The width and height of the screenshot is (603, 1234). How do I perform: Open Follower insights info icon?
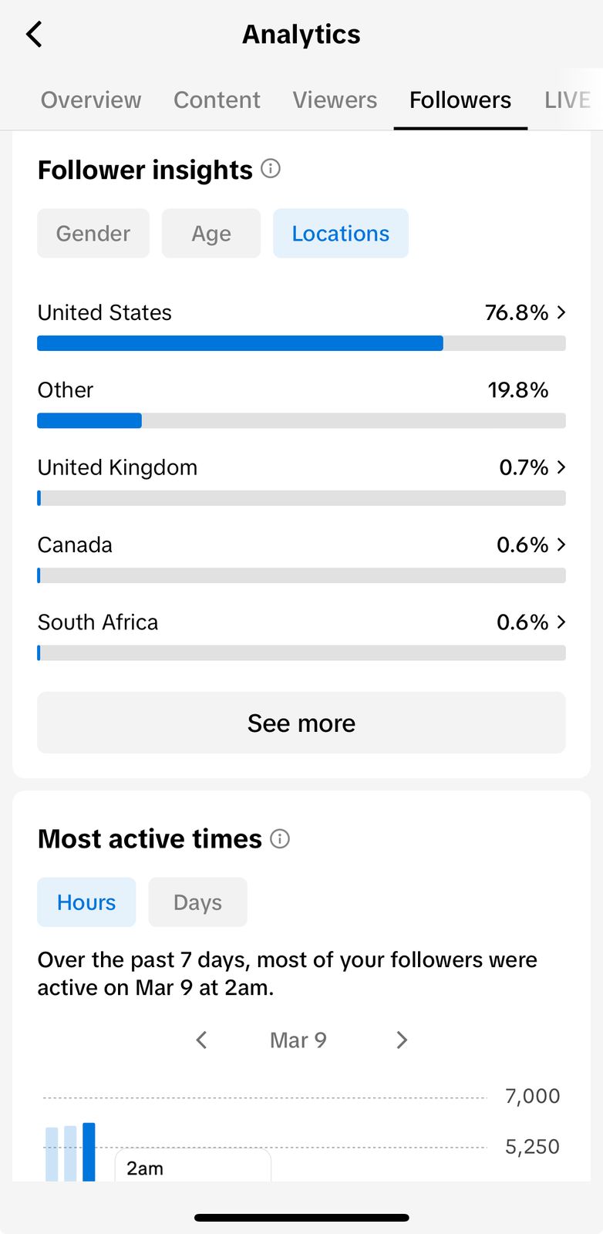271,168
